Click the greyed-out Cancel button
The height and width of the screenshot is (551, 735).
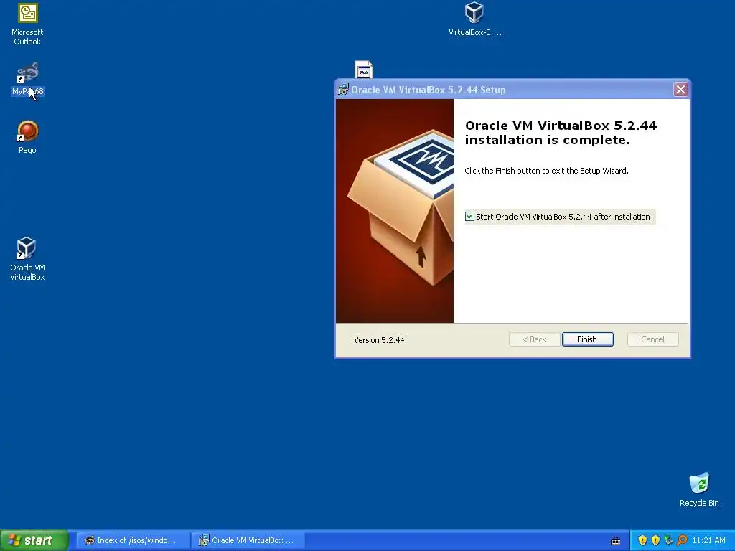652,339
